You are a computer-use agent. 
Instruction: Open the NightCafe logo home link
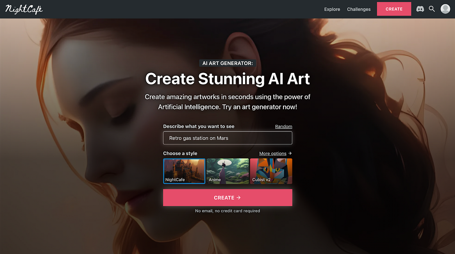[24, 9]
